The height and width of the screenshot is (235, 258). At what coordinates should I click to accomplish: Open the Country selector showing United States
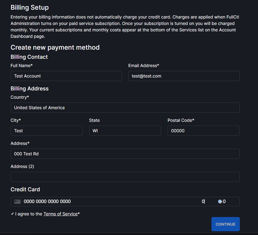125,108
